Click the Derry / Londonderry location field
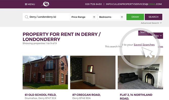This screenshot has height=100, width=169. click(x=46, y=17)
